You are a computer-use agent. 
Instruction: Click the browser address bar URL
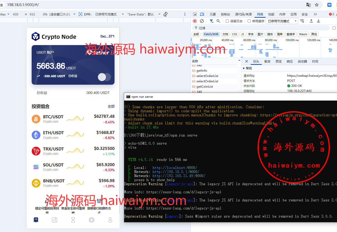[x=23, y=5]
